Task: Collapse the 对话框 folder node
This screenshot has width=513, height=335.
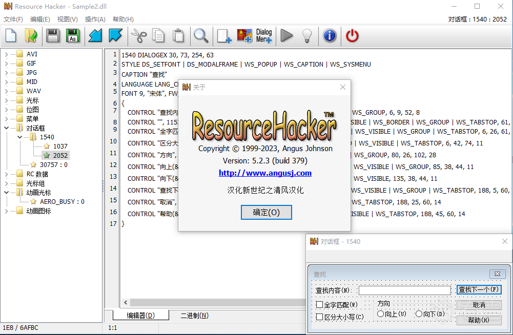Action: tap(7, 128)
